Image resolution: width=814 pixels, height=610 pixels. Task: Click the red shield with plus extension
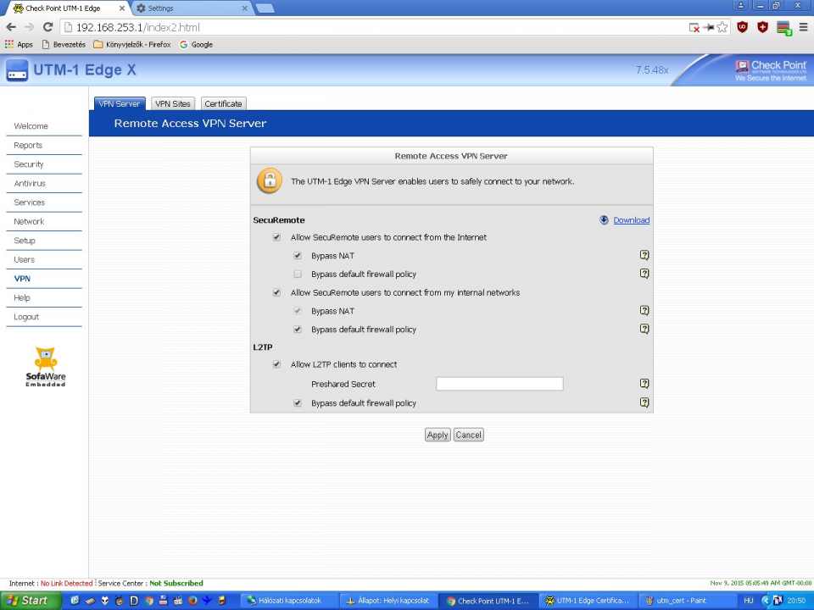tap(762, 27)
